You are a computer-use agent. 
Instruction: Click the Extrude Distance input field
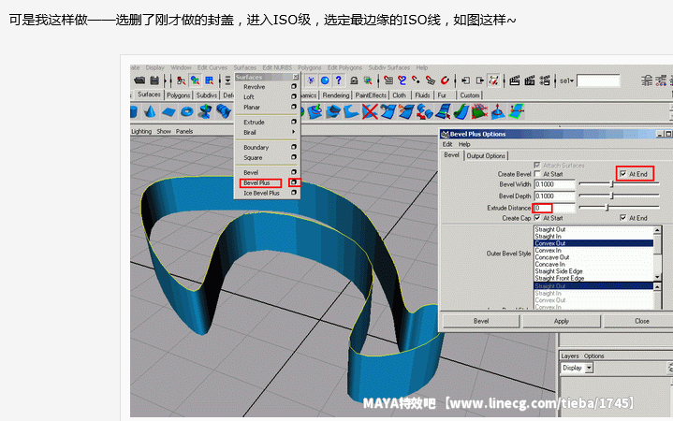click(x=554, y=208)
